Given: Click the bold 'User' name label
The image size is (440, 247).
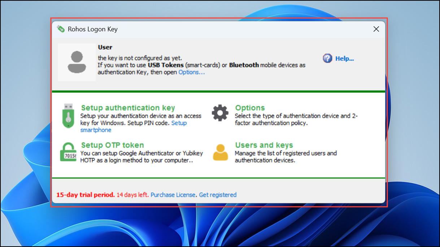Looking at the screenshot, I should point(105,47).
